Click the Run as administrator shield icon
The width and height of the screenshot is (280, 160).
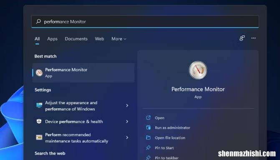pos(148,127)
